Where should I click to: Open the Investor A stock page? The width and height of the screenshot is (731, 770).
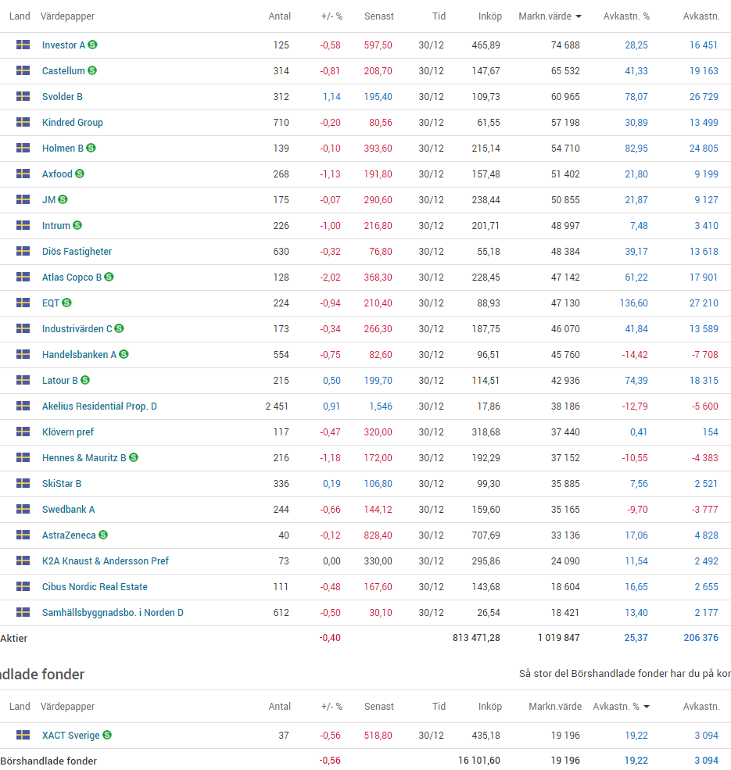click(x=63, y=45)
